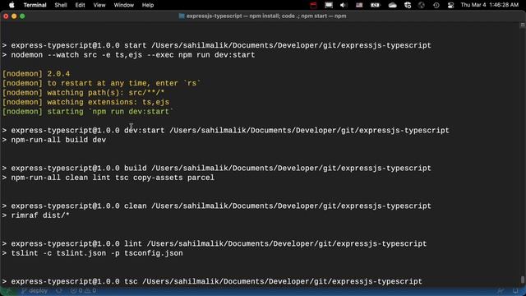
Task: Open VS Code errors and warnings count
Action: (x=83, y=291)
